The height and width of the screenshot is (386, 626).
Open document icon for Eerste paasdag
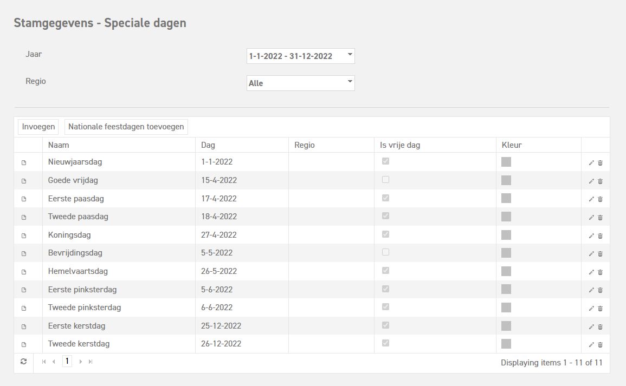[x=24, y=199]
